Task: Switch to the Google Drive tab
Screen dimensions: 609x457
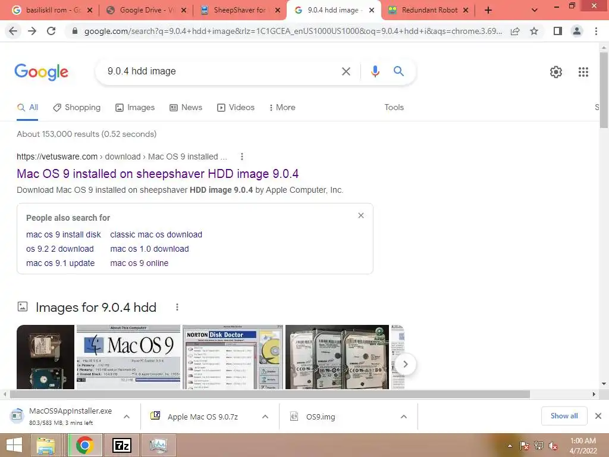Action: [146, 10]
